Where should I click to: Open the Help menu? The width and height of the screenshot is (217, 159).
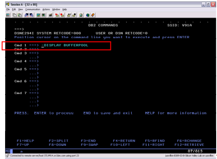(x=65, y=9)
